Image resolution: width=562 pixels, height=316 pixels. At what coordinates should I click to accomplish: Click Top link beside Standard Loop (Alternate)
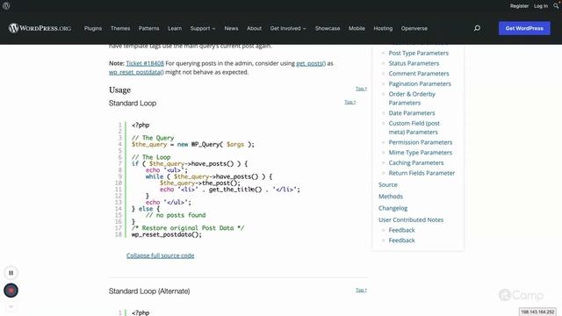coord(361,290)
